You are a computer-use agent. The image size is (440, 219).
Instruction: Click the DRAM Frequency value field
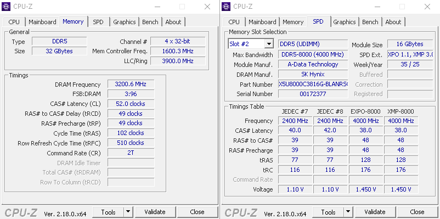131,84
